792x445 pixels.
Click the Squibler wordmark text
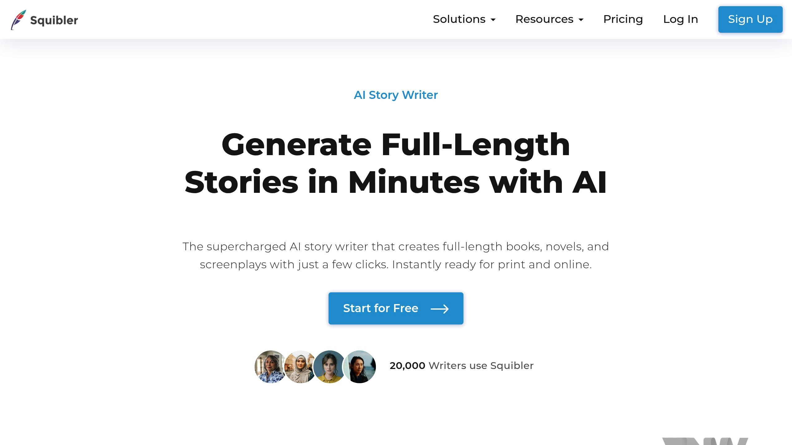[x=54, y=20]
